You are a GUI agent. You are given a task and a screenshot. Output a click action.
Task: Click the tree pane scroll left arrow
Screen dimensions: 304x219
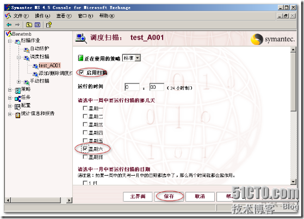[x=8, y=200]
